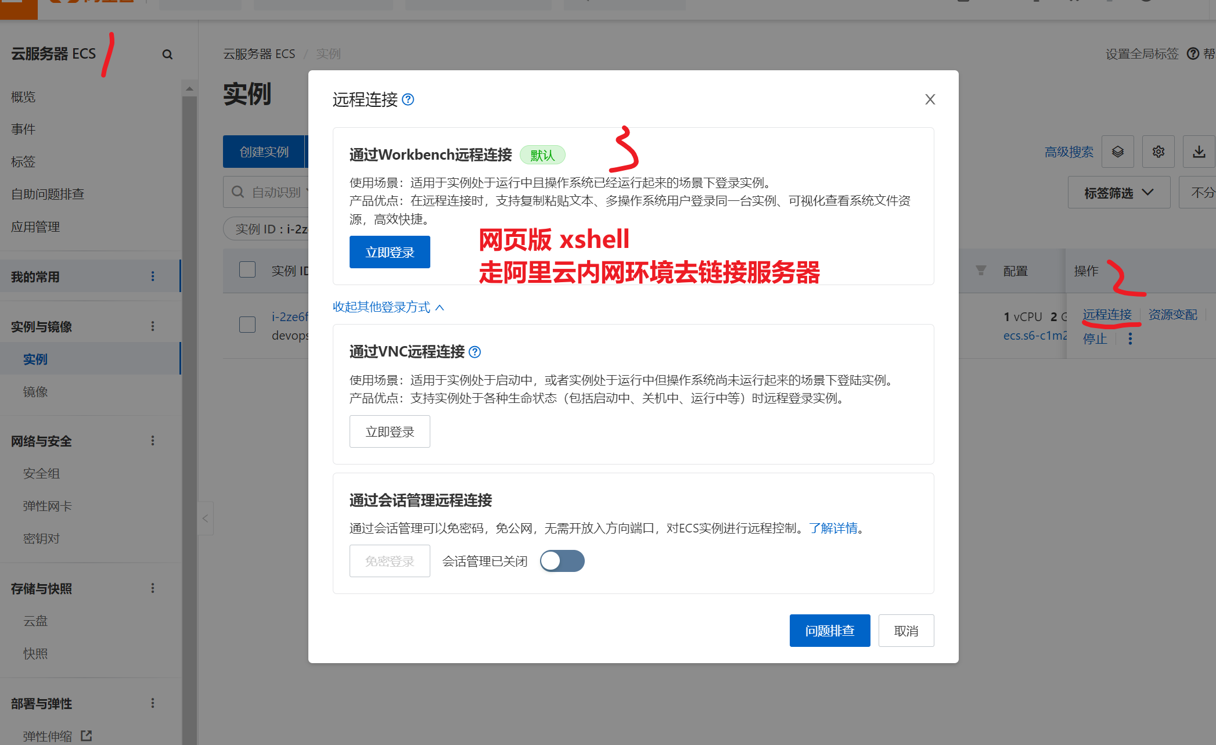
Task: Click the download export icon
Action: [1199, 152]
